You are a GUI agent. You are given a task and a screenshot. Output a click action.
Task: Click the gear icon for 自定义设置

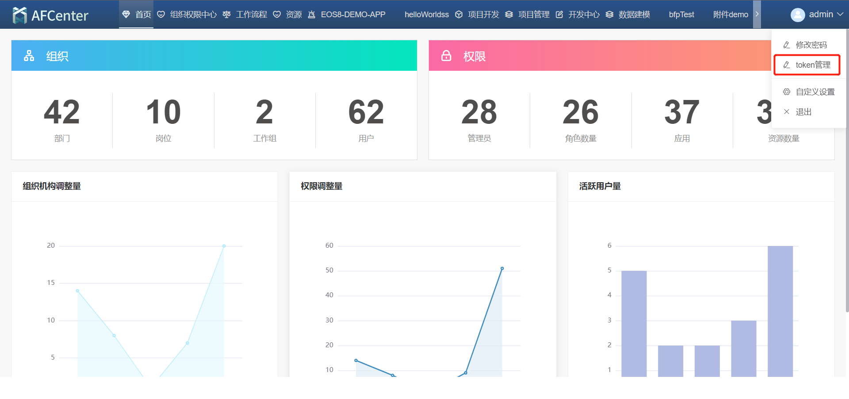787,92
